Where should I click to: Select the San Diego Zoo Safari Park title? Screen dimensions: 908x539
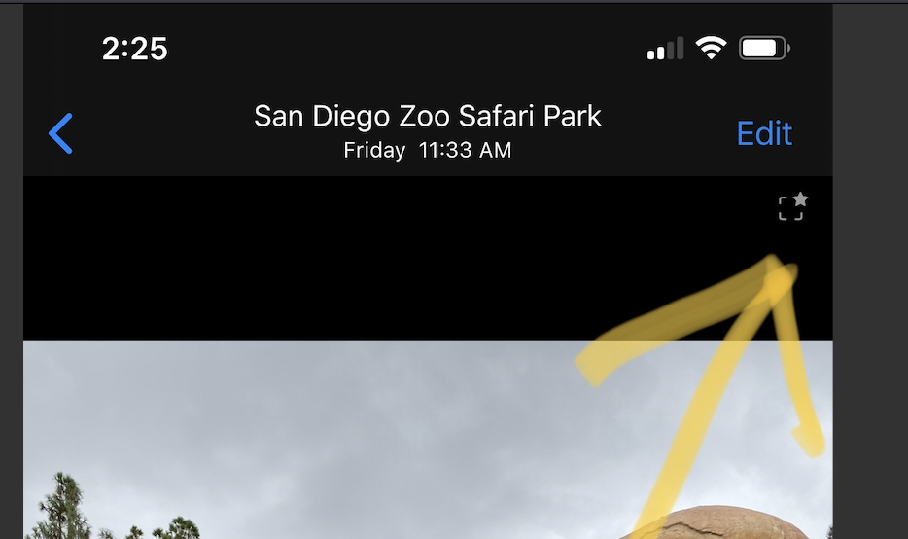428,117
